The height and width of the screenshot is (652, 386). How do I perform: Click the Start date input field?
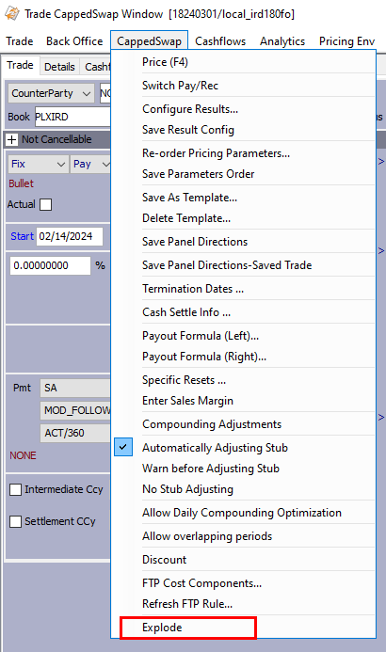pos(70,236)
